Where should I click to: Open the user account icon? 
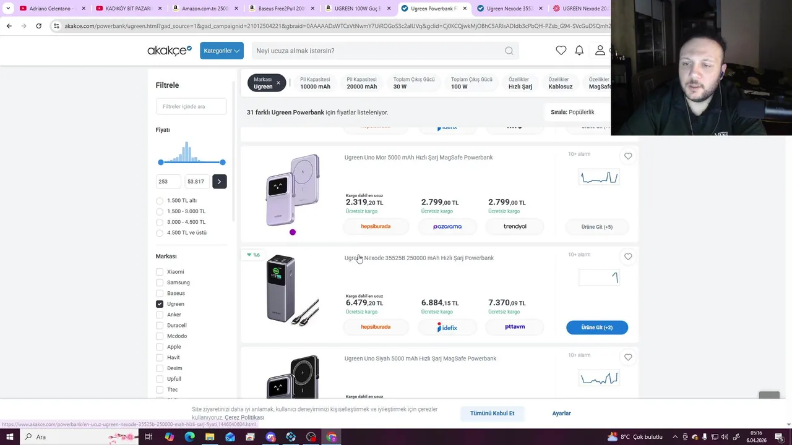[x=600, y=51]
